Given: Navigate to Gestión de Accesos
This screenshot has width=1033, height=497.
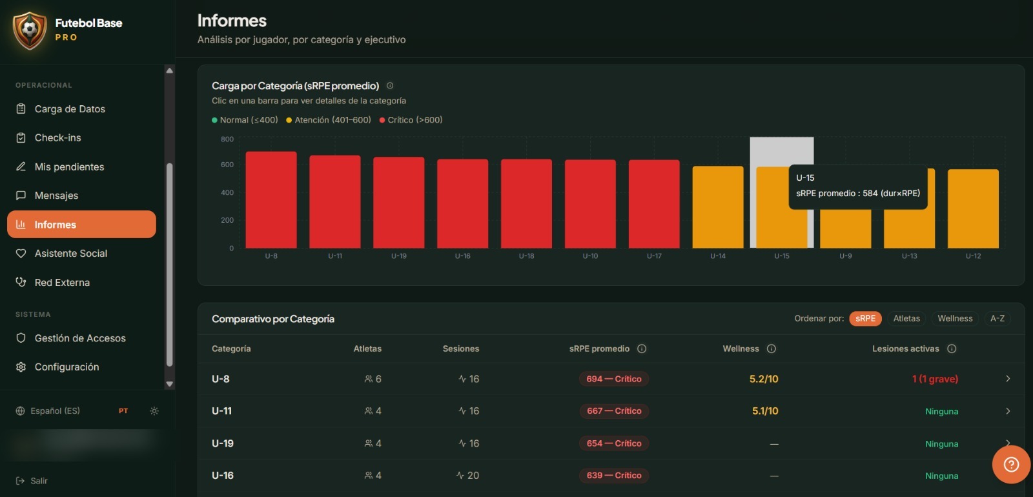Looking at the screenshot, I should pyautogui.click(x=81, y=338).
